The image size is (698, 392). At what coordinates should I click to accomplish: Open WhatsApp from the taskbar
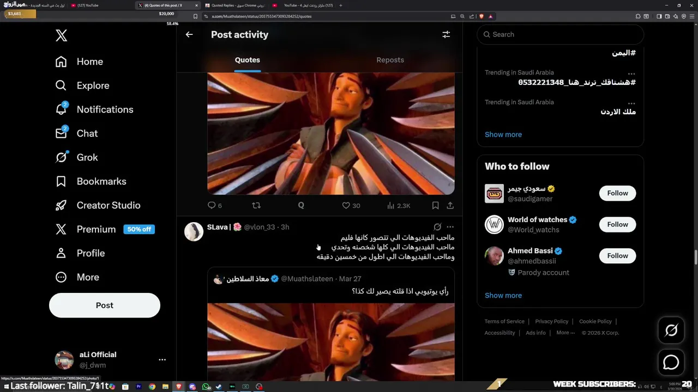tap(206, 387)
